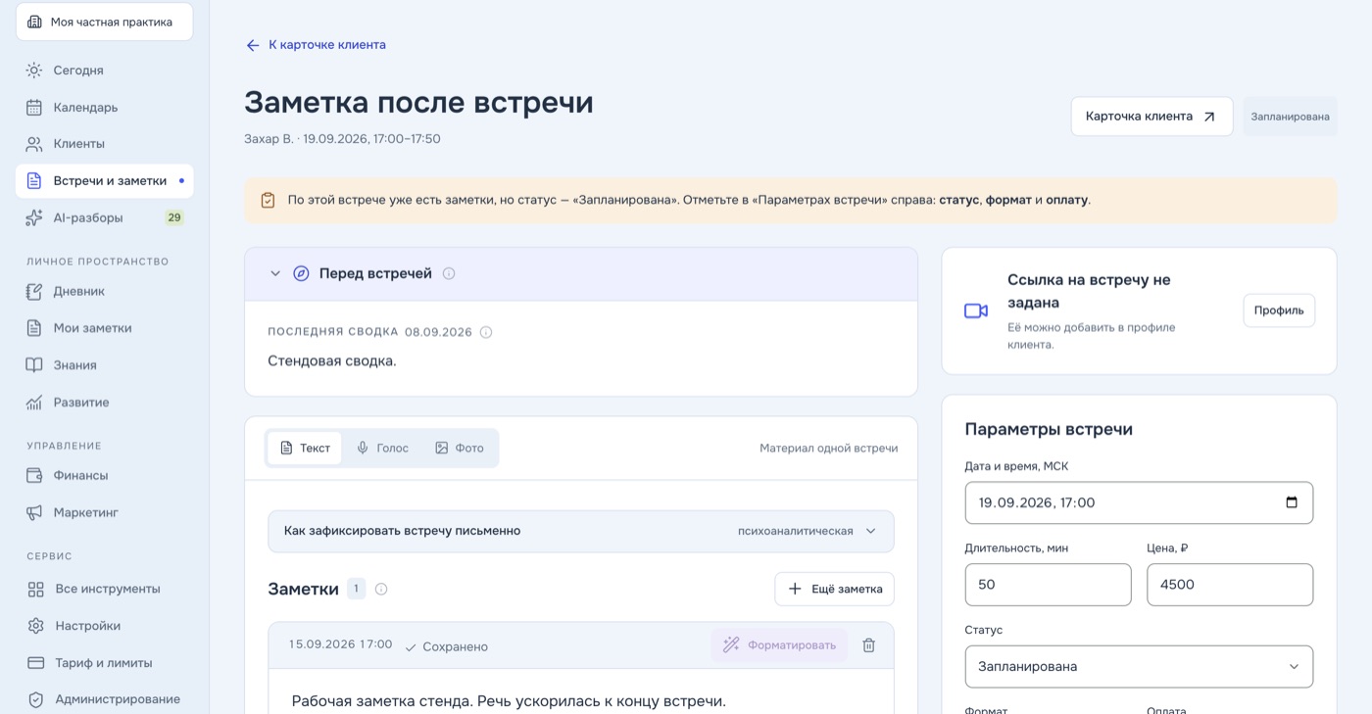
Task: Click the «Стендовая сводка.» summary text
Action: pyautogui.click(x=332, y=361)
